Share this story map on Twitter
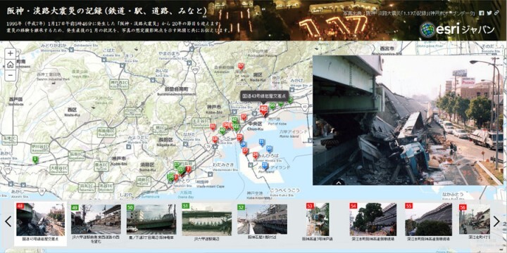 coord(489,13)
